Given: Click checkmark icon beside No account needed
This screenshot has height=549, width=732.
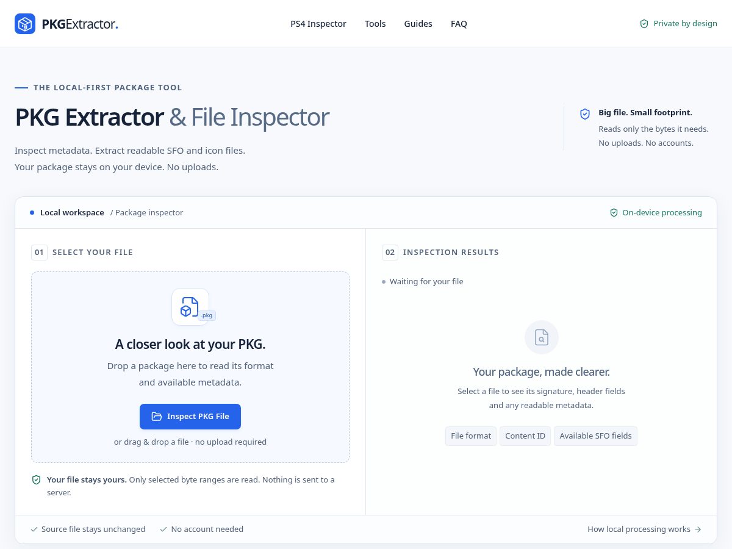Looking at the screenshot, I should click(x=163, y=529).
